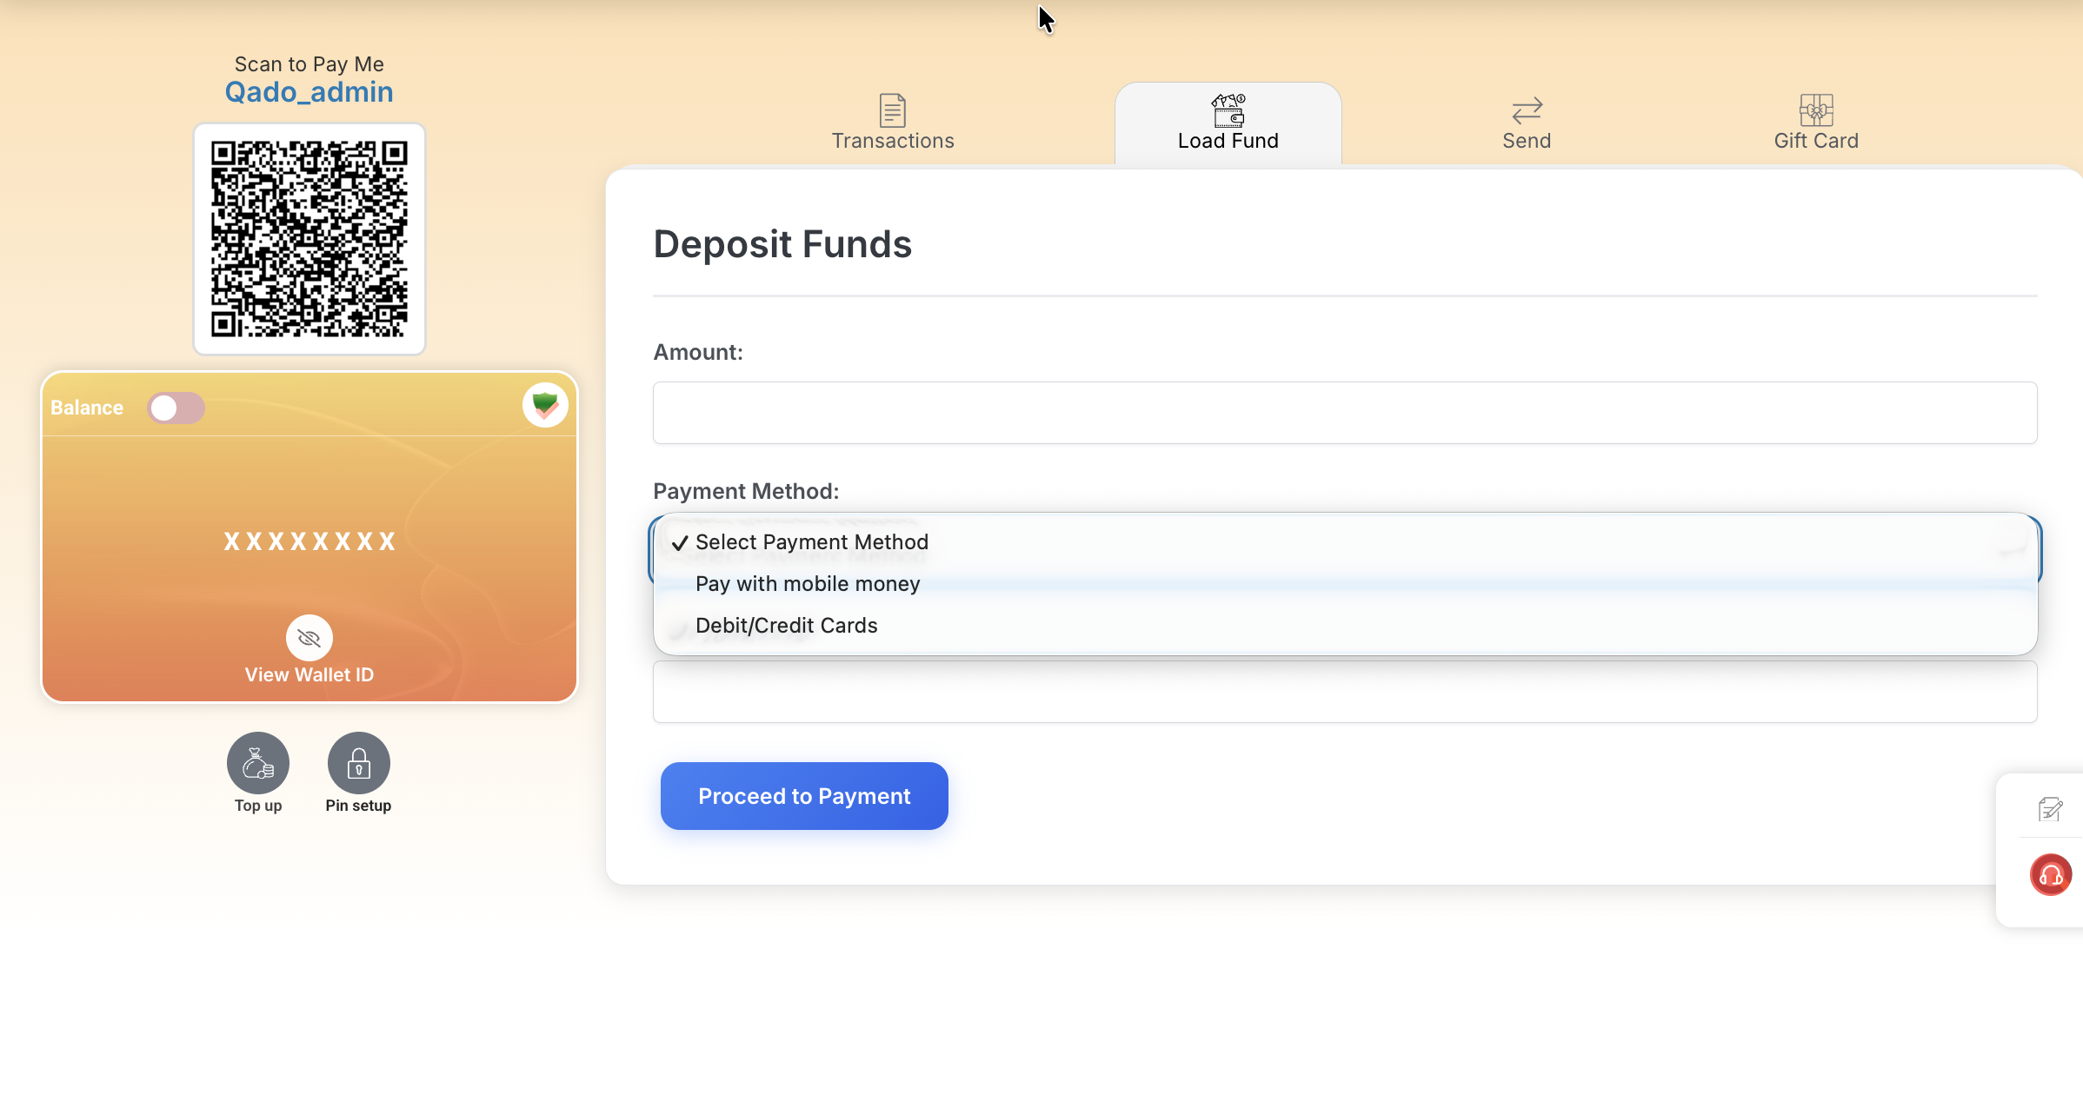2083x1095 pixels.
Task: Switch to the Transactions tab label
Action: 893,141
